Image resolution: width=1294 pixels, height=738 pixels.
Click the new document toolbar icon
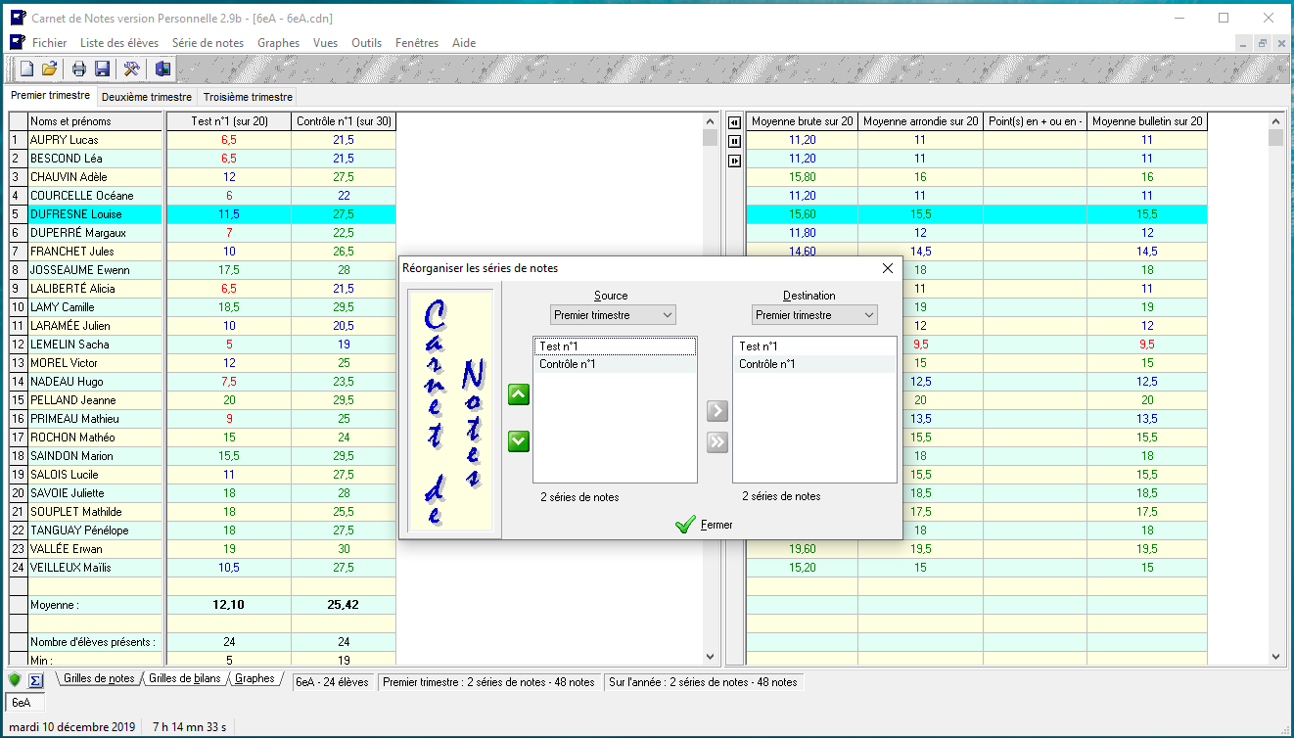tap(26, 69)
